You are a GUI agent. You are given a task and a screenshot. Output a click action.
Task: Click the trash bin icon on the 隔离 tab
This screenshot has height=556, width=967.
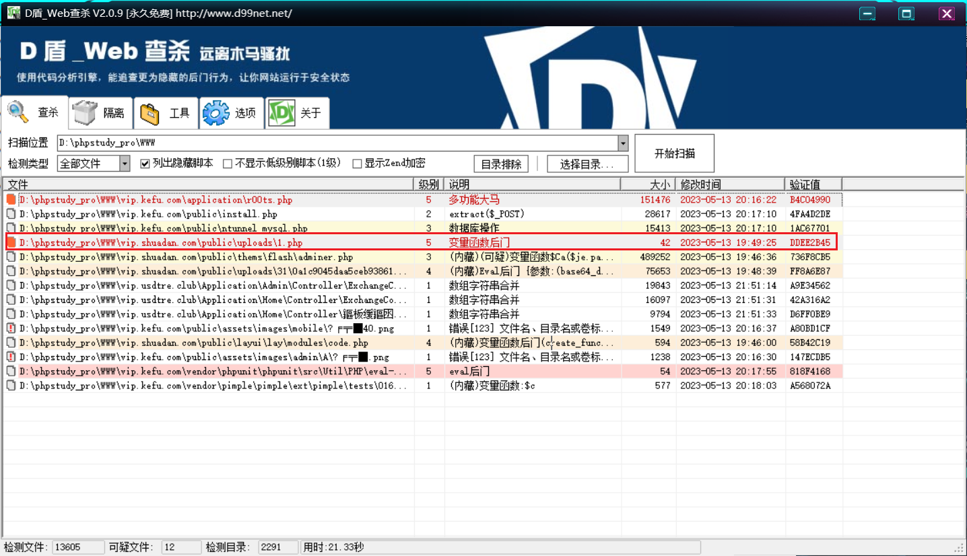tap(85, 112)
